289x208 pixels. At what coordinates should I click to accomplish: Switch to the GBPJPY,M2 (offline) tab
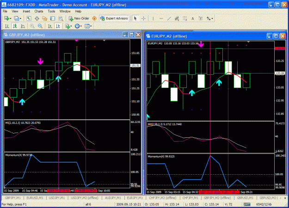tap(217, 198)
